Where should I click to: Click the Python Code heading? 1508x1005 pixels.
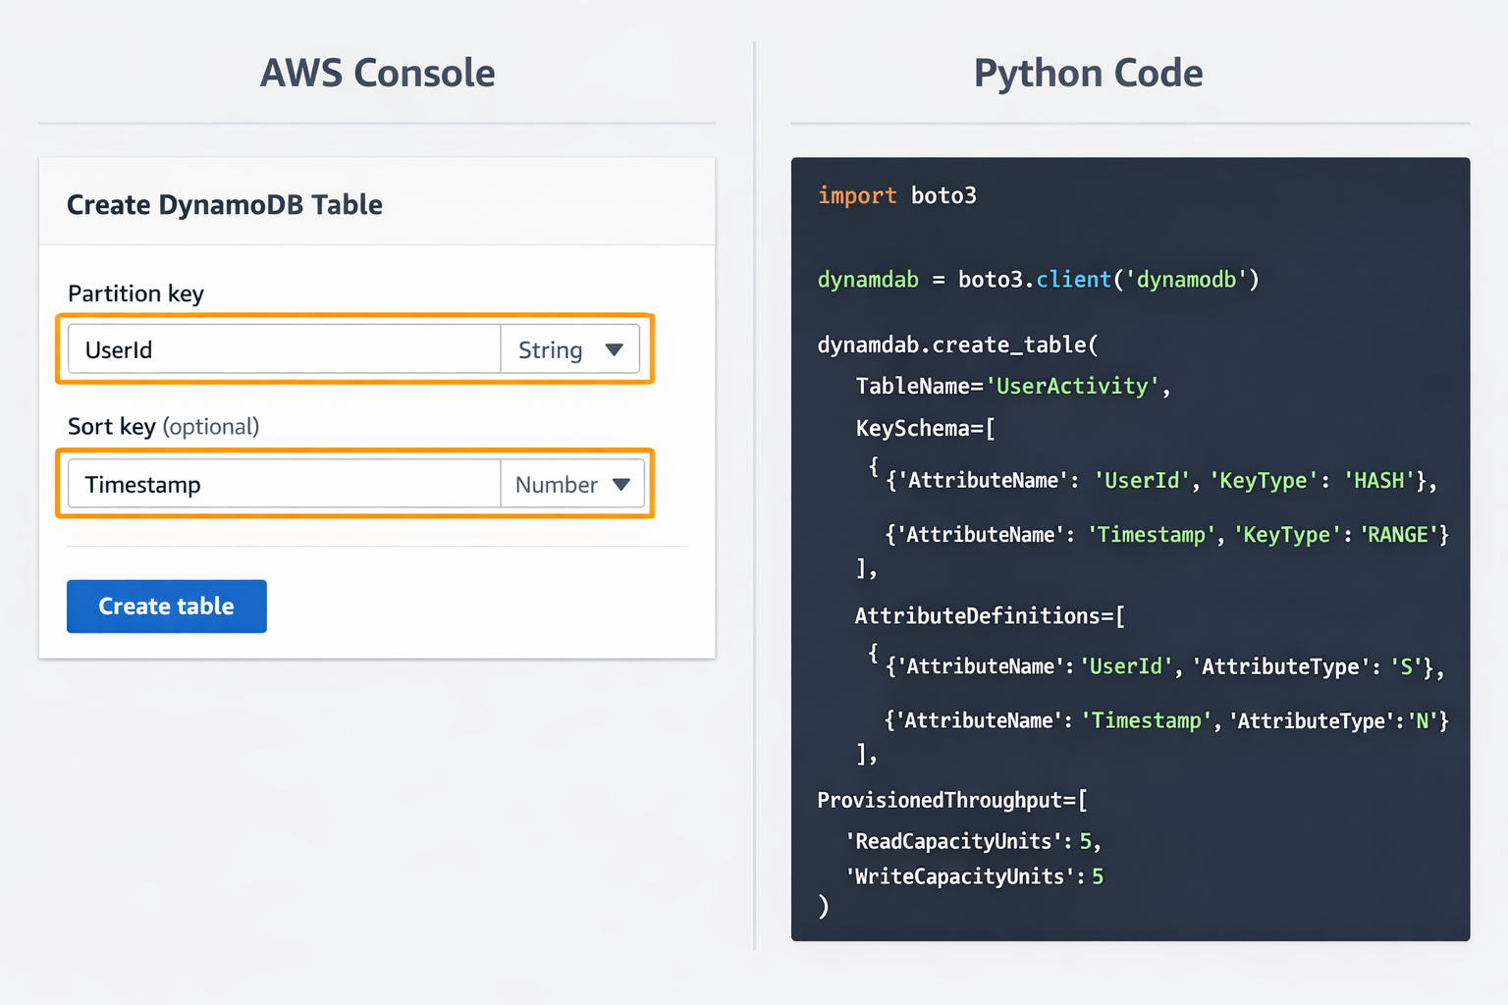point(1088,74)
